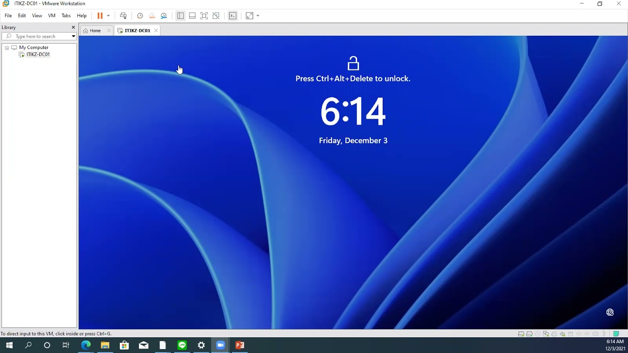The width and height of the screenshot is (628, 353).
Task: Click the stretch guest display icon
Action: (250, 16)
